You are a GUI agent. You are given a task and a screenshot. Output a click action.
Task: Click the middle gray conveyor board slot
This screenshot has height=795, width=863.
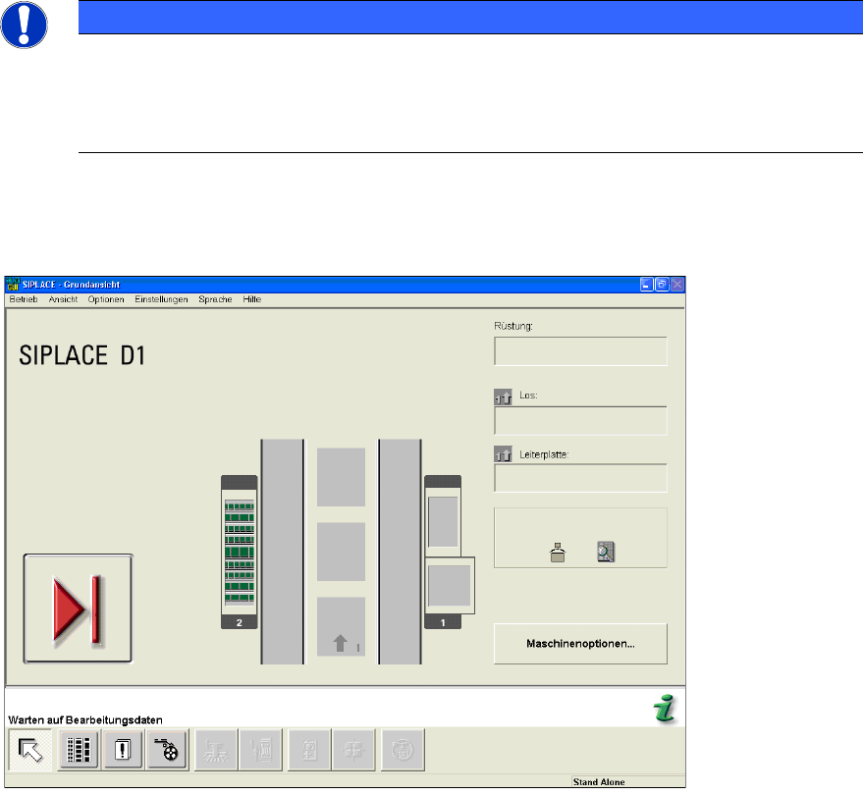pyautogui.click(x=341, y=552)
